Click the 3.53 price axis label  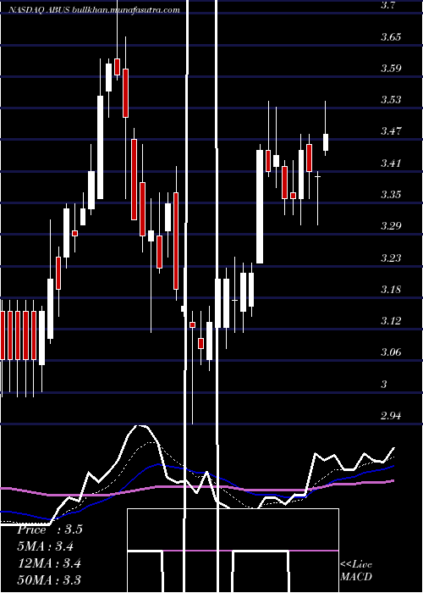pos(390,99)
